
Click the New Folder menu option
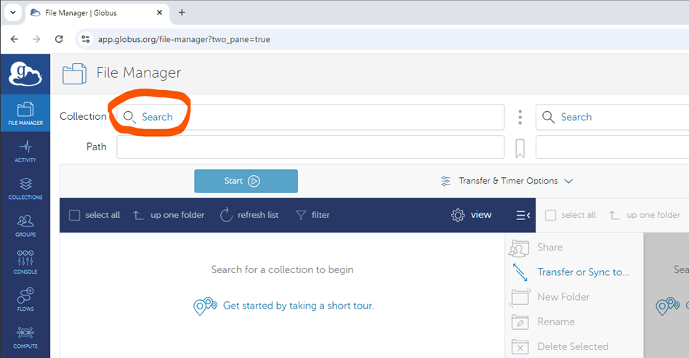(x=549, y=297)
